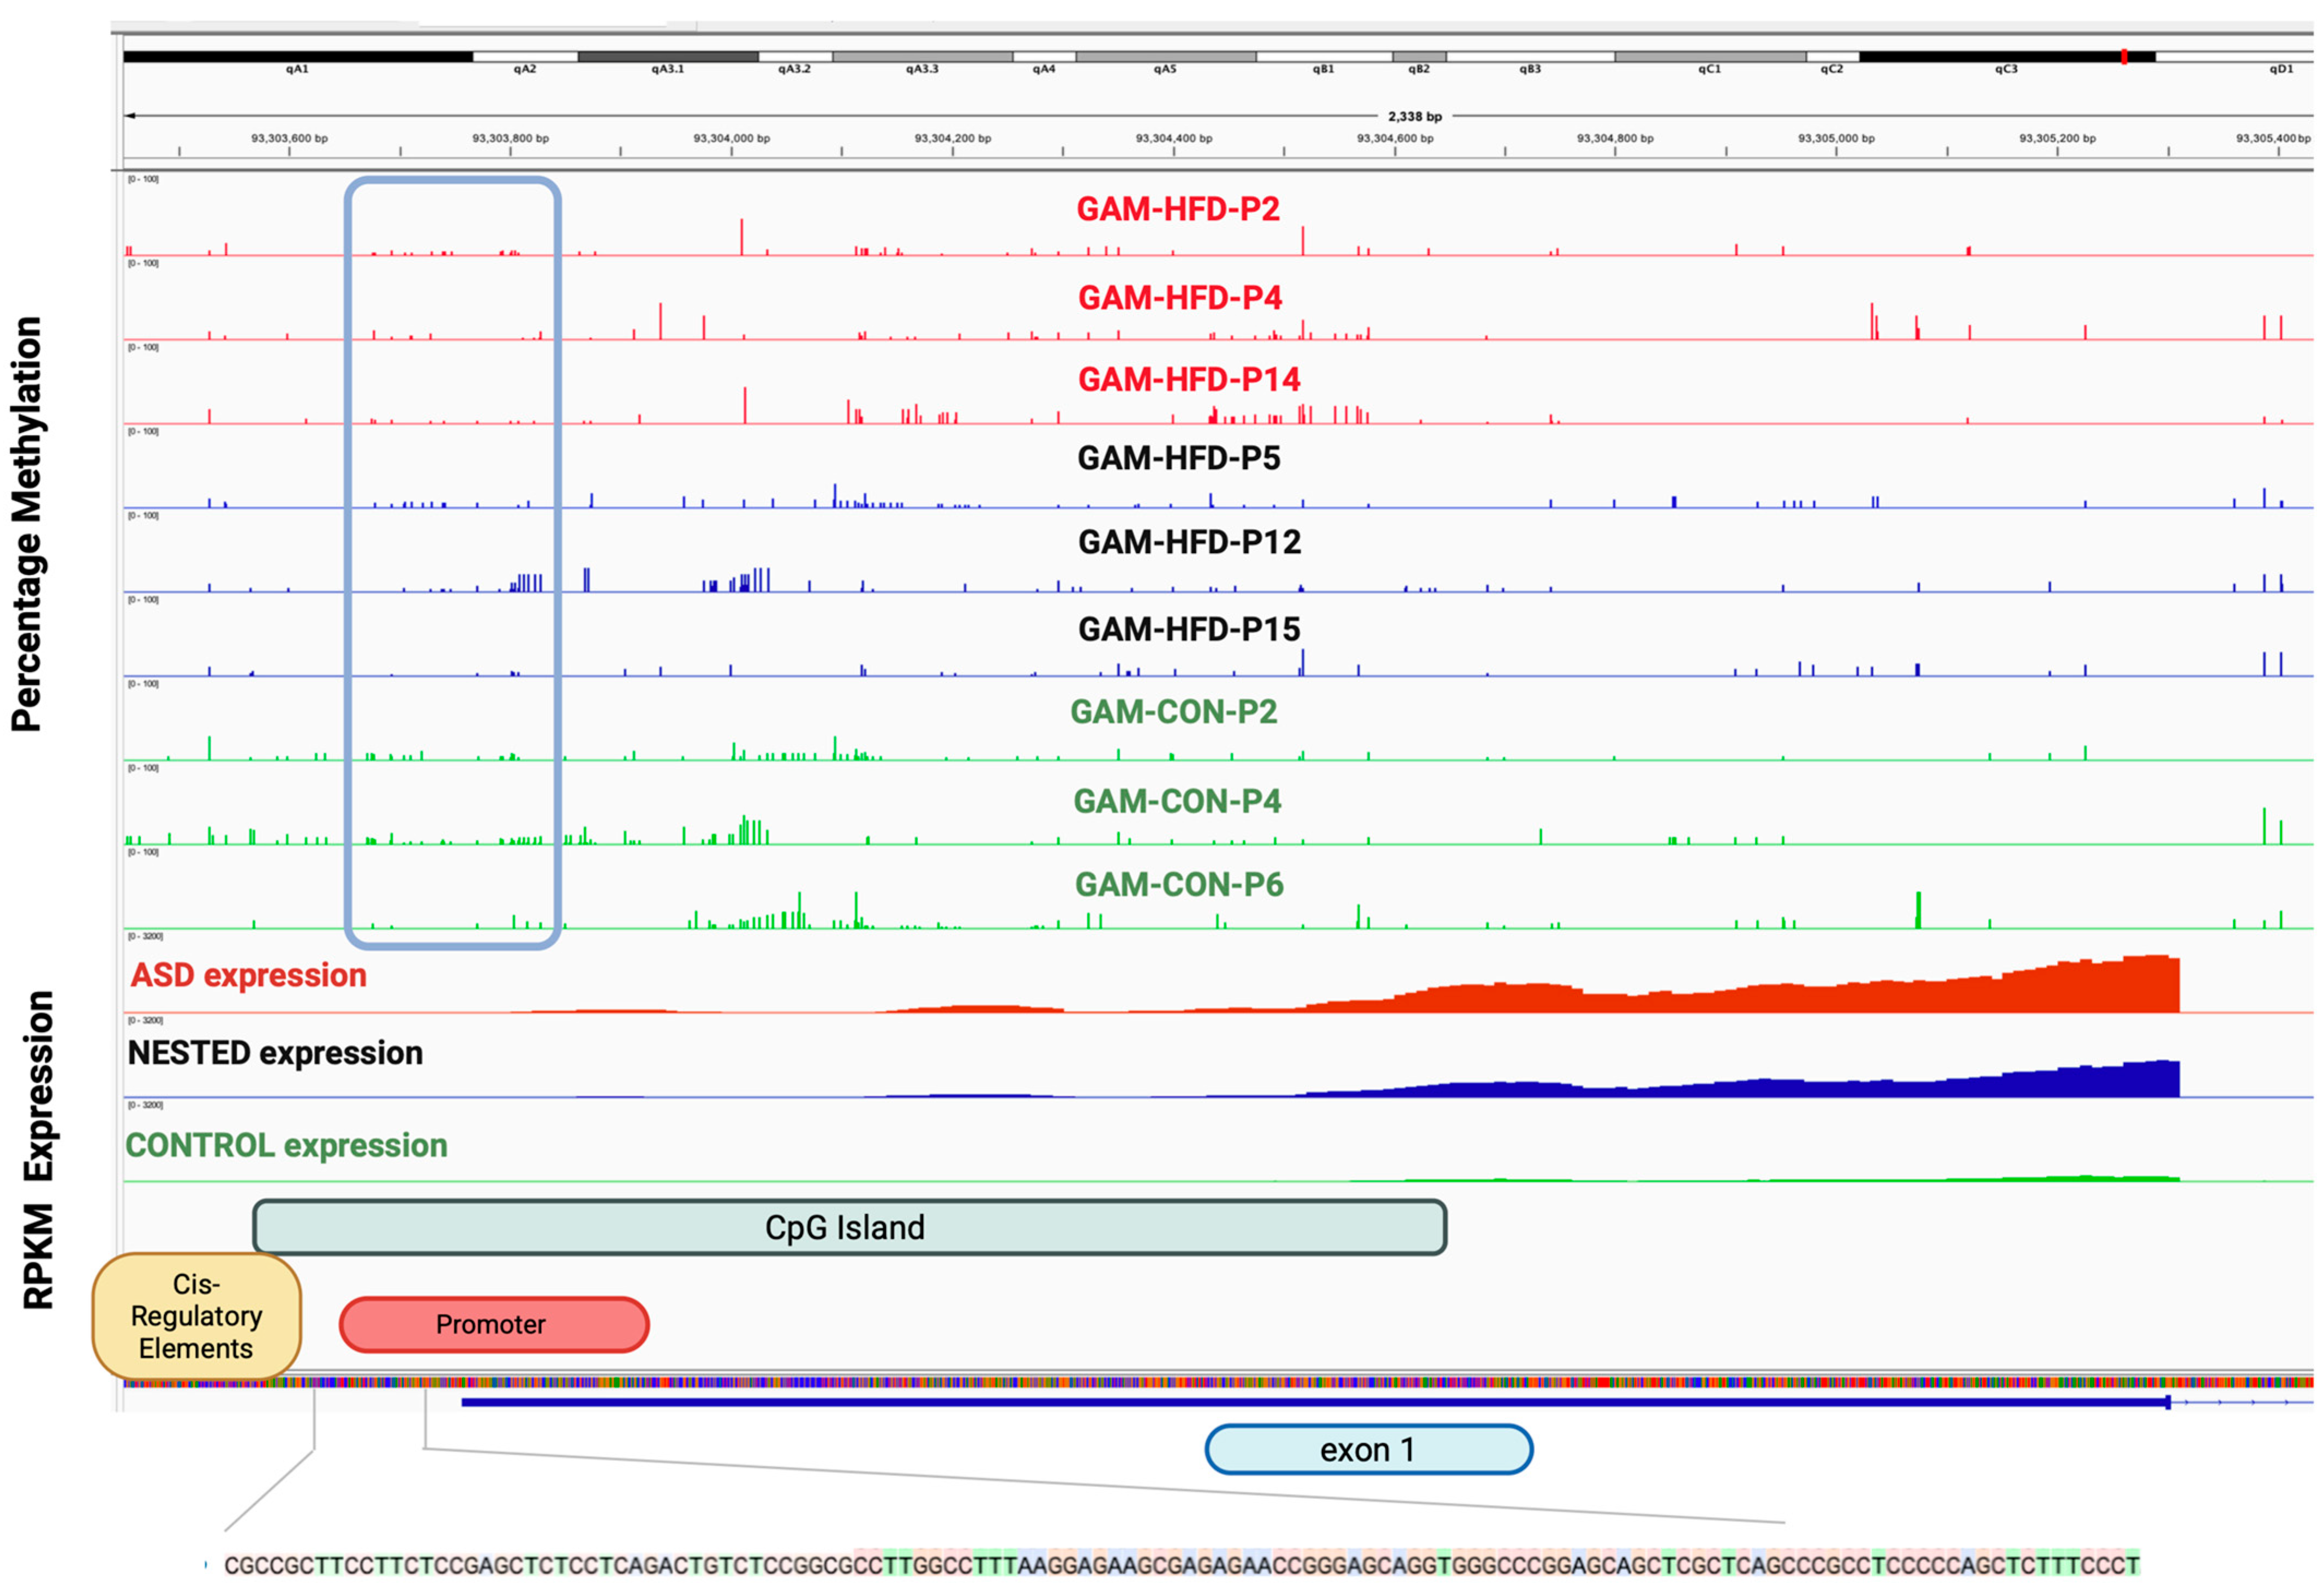The width and height of the screenshot is (2324, 1591).
Task: Select the GAM-CON-P2 methylation track
Action: click(x=1175, y=712)
